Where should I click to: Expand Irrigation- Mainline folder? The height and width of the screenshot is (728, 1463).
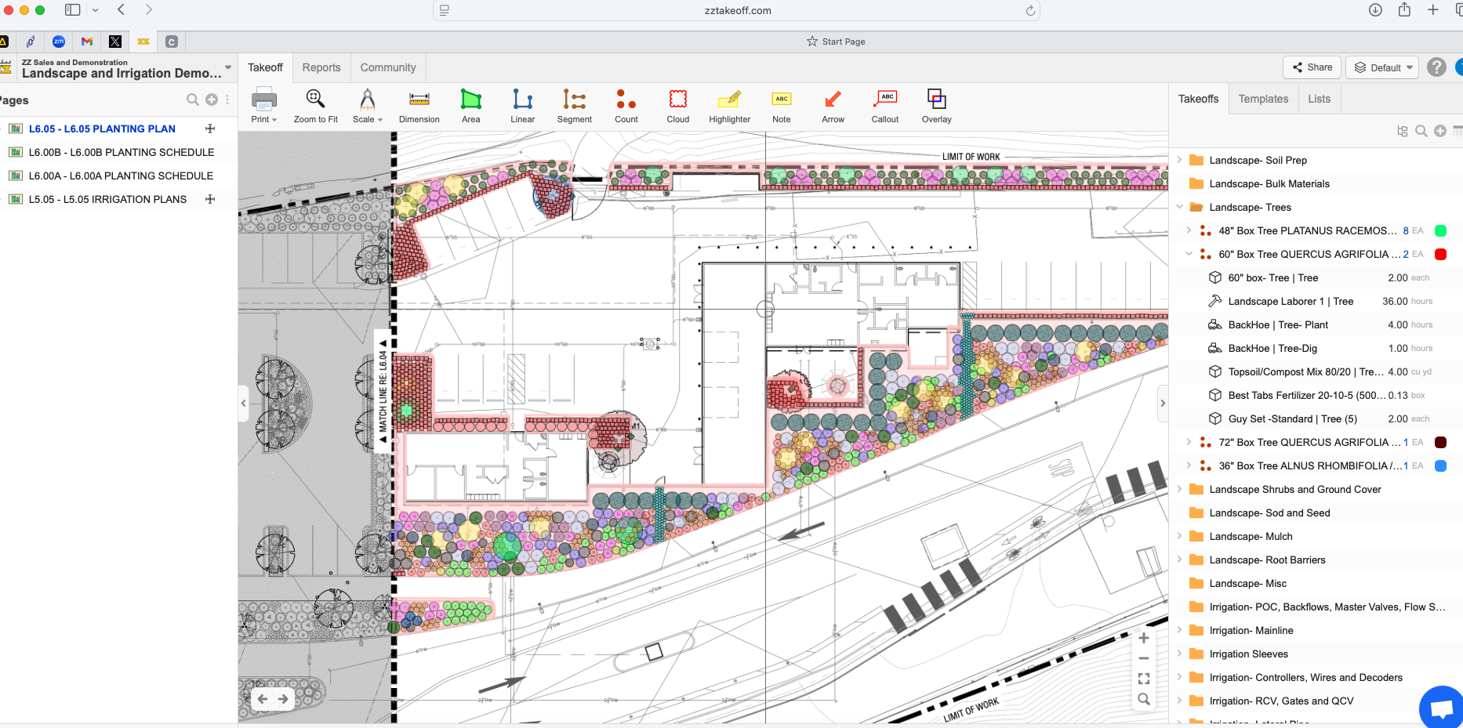point(1179,630)
